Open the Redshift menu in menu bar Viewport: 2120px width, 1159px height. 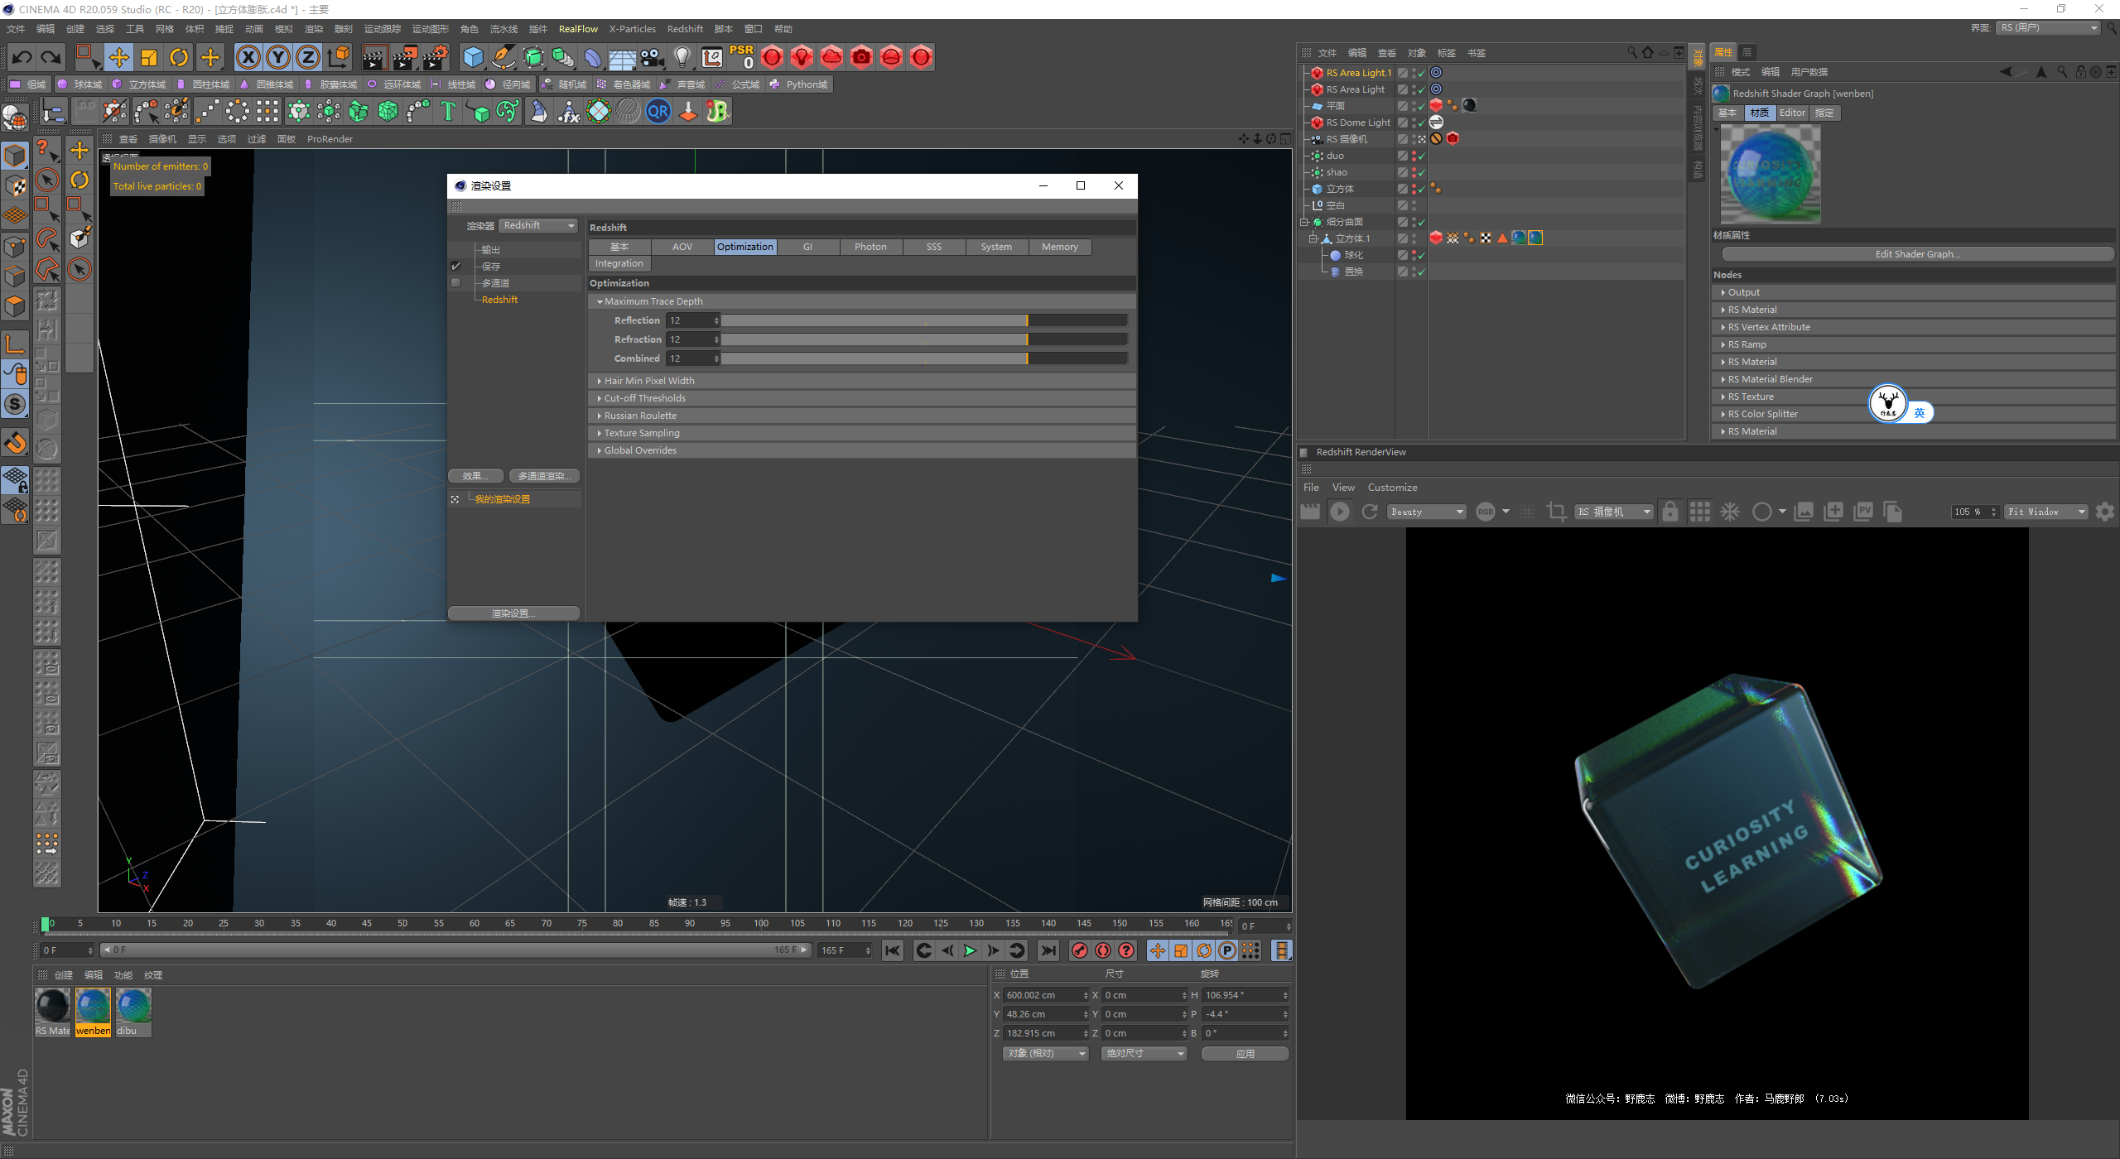(x=685, y=29)
